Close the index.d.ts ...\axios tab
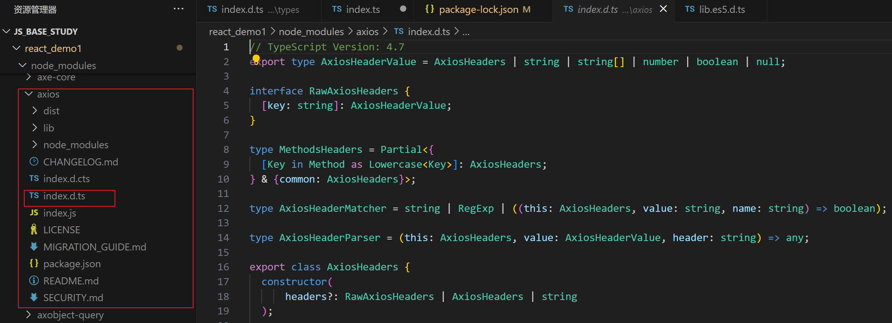The height and width of the screenshot is (323, 892). tap(663, 9)
